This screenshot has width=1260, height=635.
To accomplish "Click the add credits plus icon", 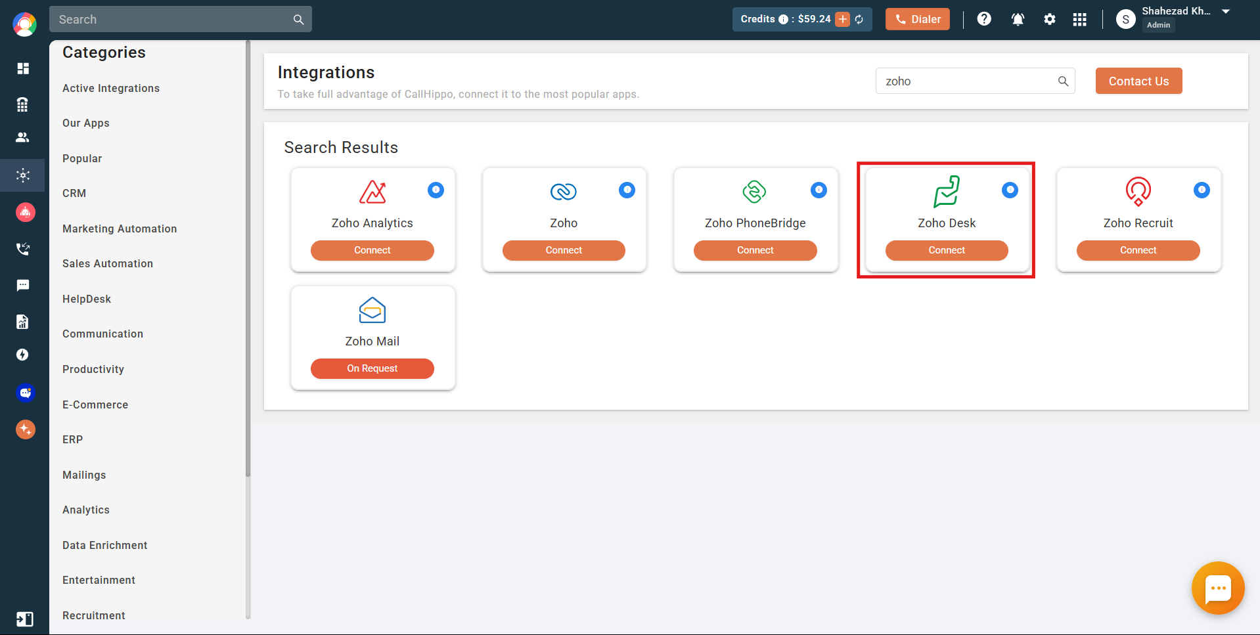I will point(843,19).
